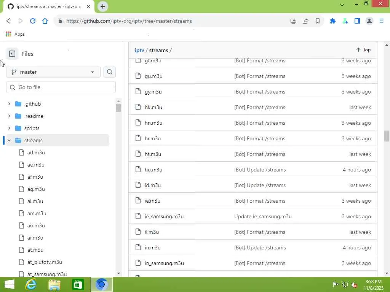Click the '4 hours ago' timestamp for hu.m3u

[356, 170]
